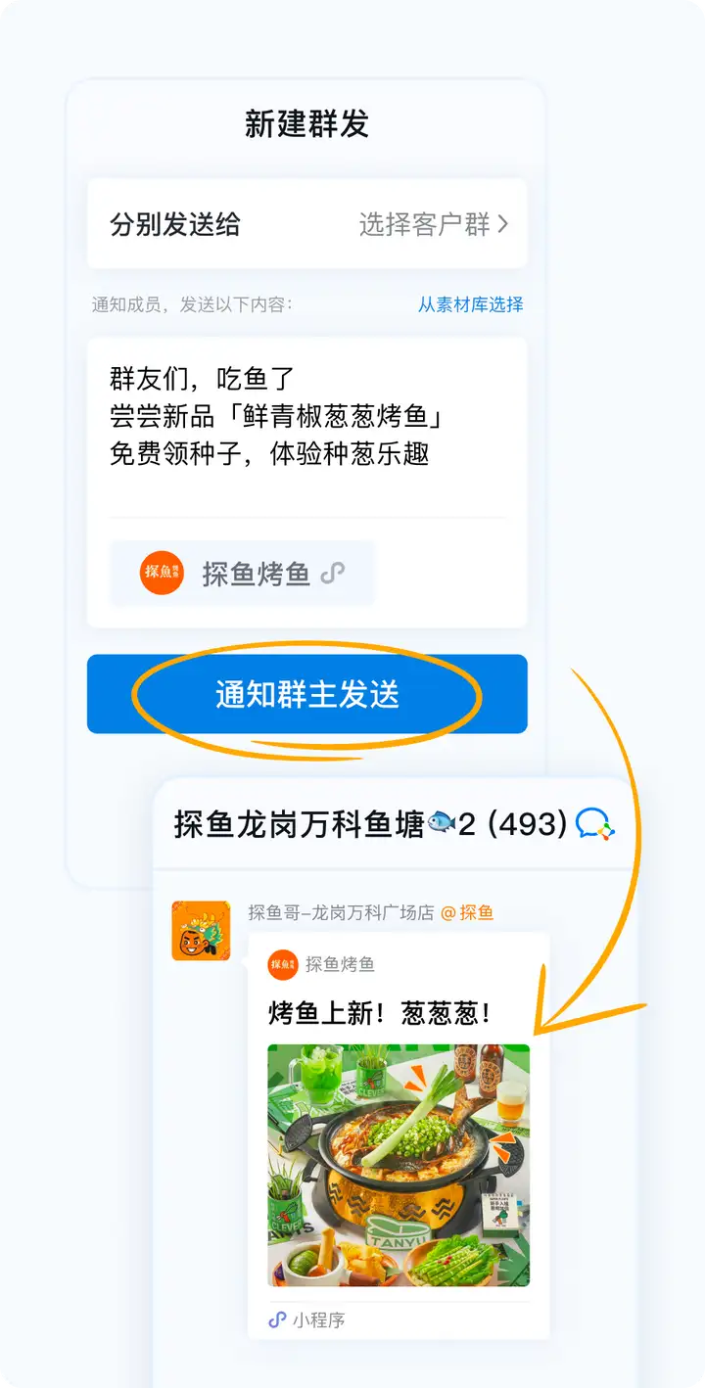705x1388 pixels.
Task: Click the 小程序 link icon in the card footer
Action: (277, 1319)
